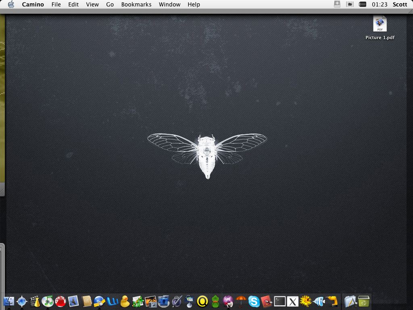Click the disk plus menu bar icon
Image resolution: width=413 pixels, height=310 pixels.
click(x=337, y=4)
